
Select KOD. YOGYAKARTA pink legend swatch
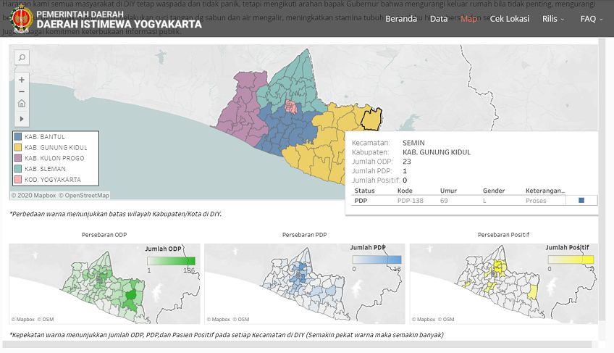coord(18,179)
